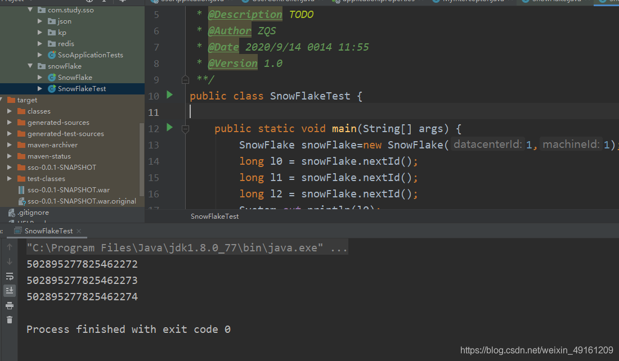The width and height of the screenshot is (619, 361).
Task: Expand the kp package node
Action: pos(40,33)
